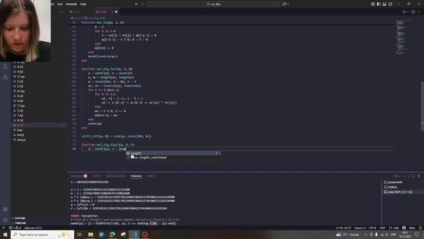Select the TERMINAL panel tab

click(x=136, y=176)
